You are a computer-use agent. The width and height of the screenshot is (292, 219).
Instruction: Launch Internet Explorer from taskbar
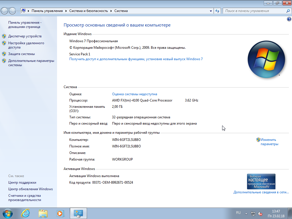coord(25,213)
